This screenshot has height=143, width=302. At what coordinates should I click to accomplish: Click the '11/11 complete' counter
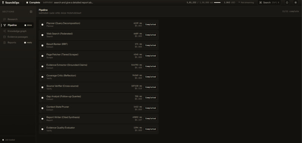tap(290, 12)
